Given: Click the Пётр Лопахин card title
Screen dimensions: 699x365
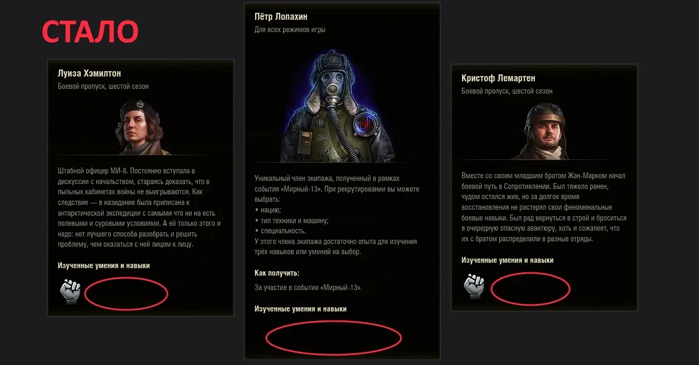Looking at the screenshot, I should click(x=281, y=17).
